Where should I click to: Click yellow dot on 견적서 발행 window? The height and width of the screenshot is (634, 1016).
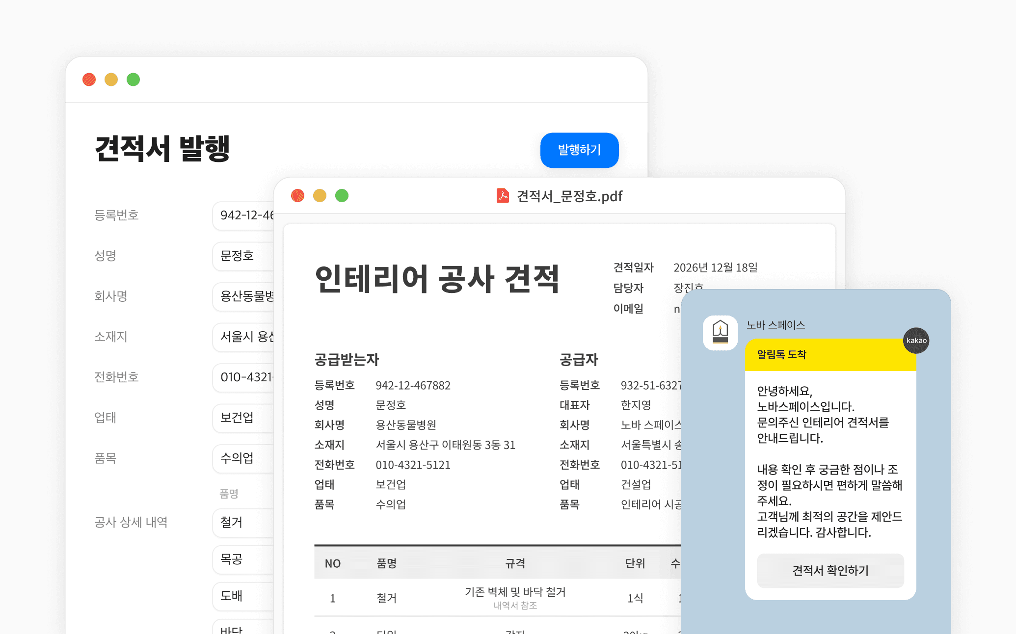tap(111, 79)
